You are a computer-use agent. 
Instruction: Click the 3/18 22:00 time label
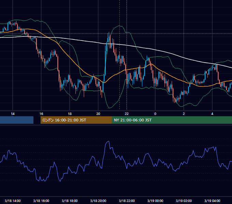coord(127,201)
